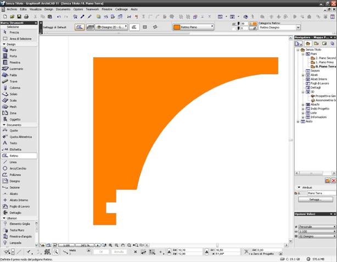Select the Muro wall tool

[13, 50]
